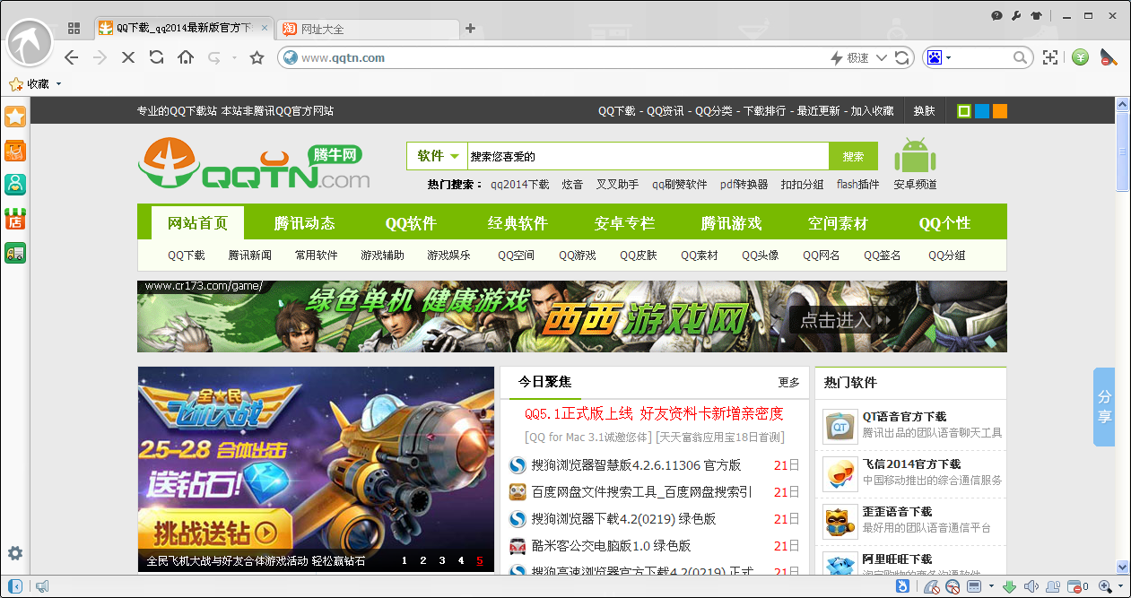This screenshot has width=1131, height=598.
Task: Click the page vertical scrollbar thumb
Action: coord(1122,150)
